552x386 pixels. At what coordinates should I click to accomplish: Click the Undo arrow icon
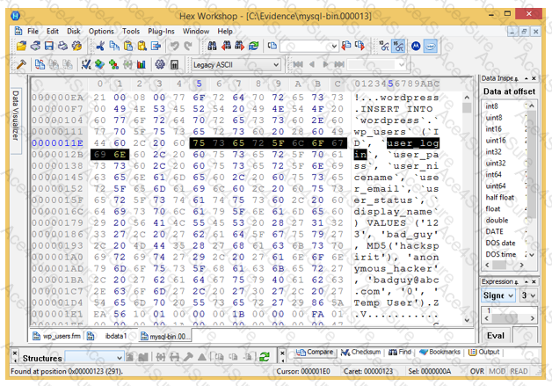pos(174,46)
